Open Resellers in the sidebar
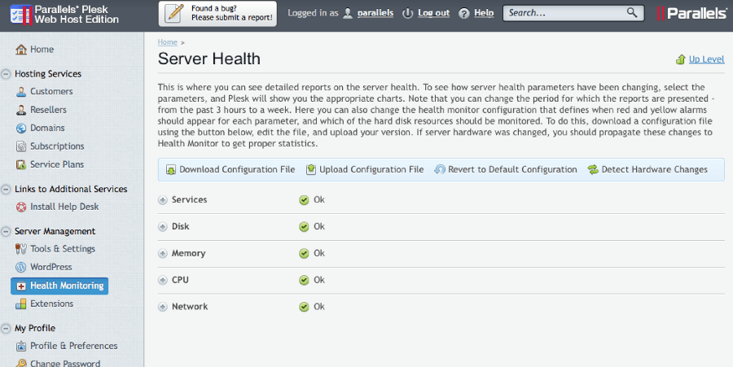The image size is (733, 367). pos(48,110)
